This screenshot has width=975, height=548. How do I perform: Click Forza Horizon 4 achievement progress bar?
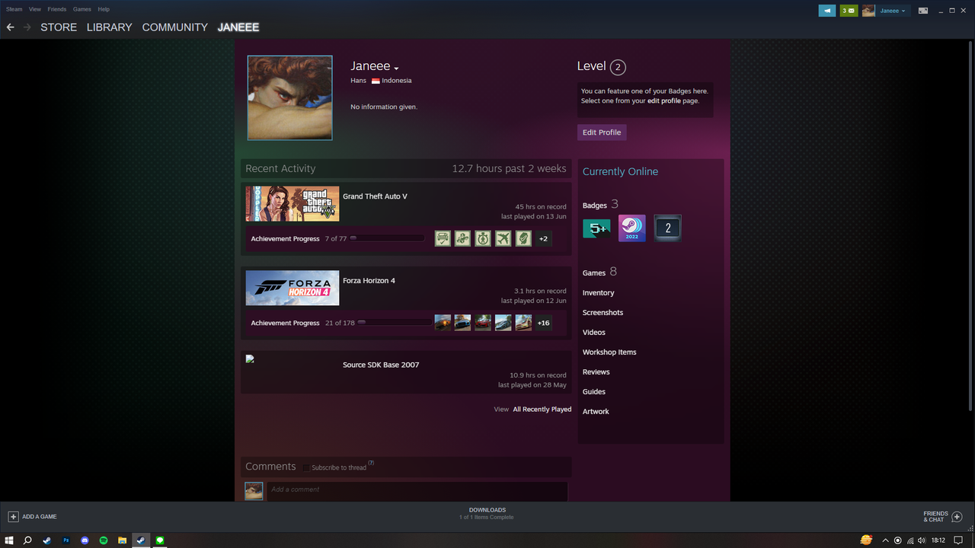click(x=395, y=323)
